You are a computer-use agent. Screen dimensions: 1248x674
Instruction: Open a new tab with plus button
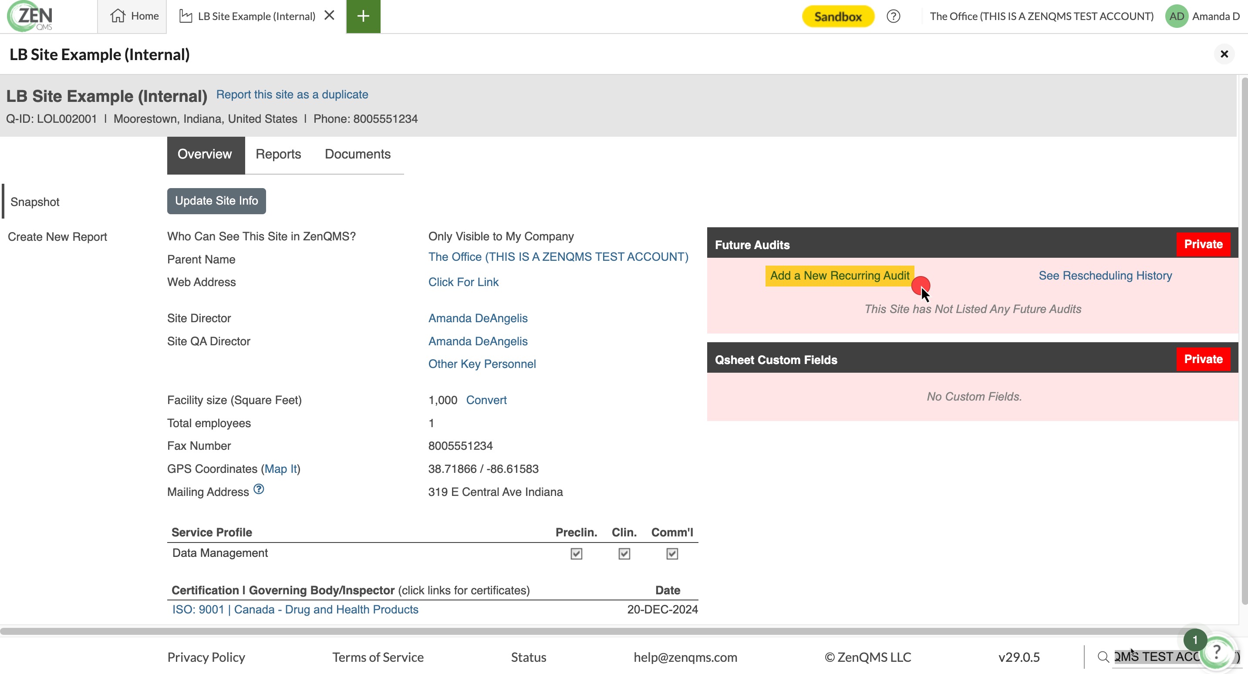(363, 17)
